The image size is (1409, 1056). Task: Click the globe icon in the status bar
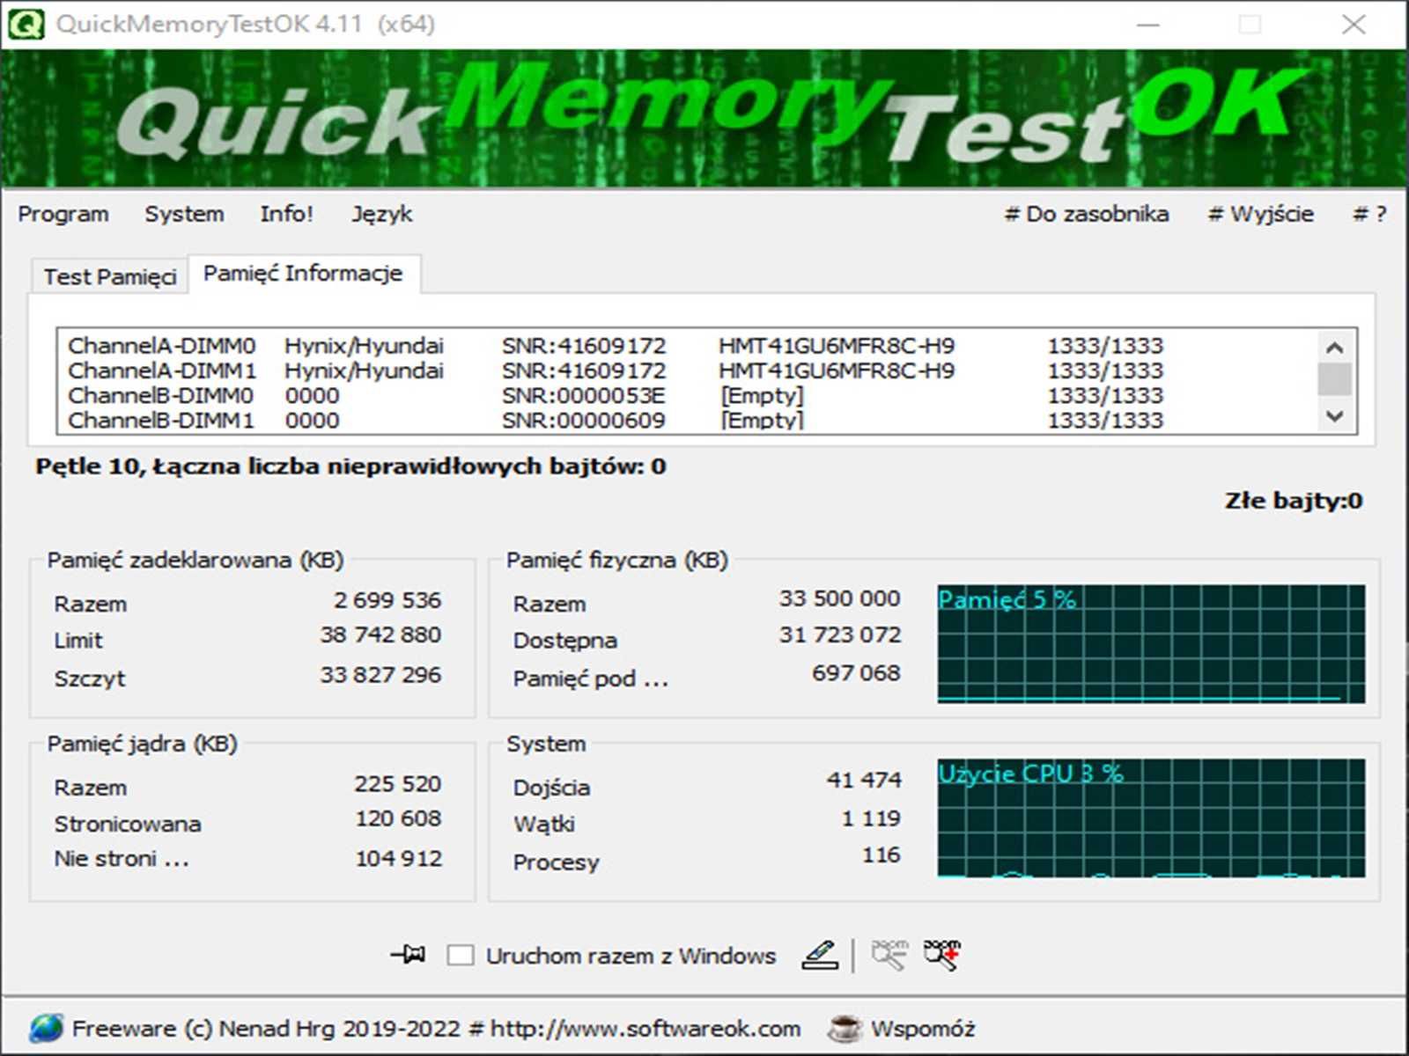click(46, 1028)
